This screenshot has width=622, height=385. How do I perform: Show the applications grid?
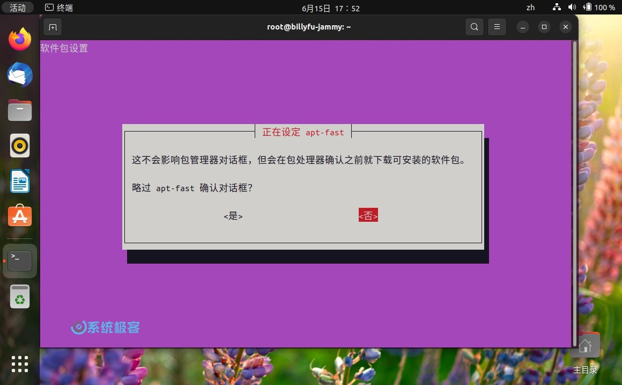click(x=19, y=364)
